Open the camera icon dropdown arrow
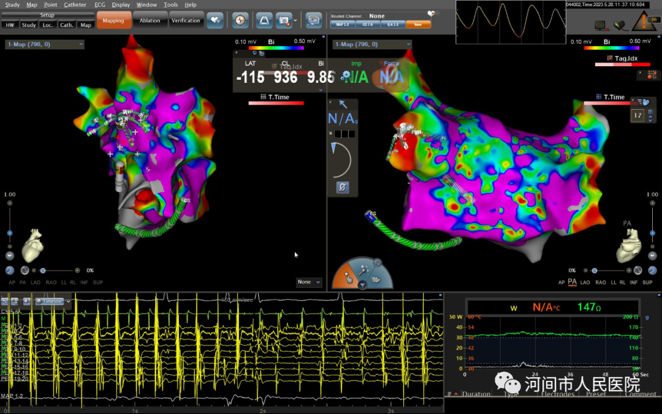 (295, 20)
